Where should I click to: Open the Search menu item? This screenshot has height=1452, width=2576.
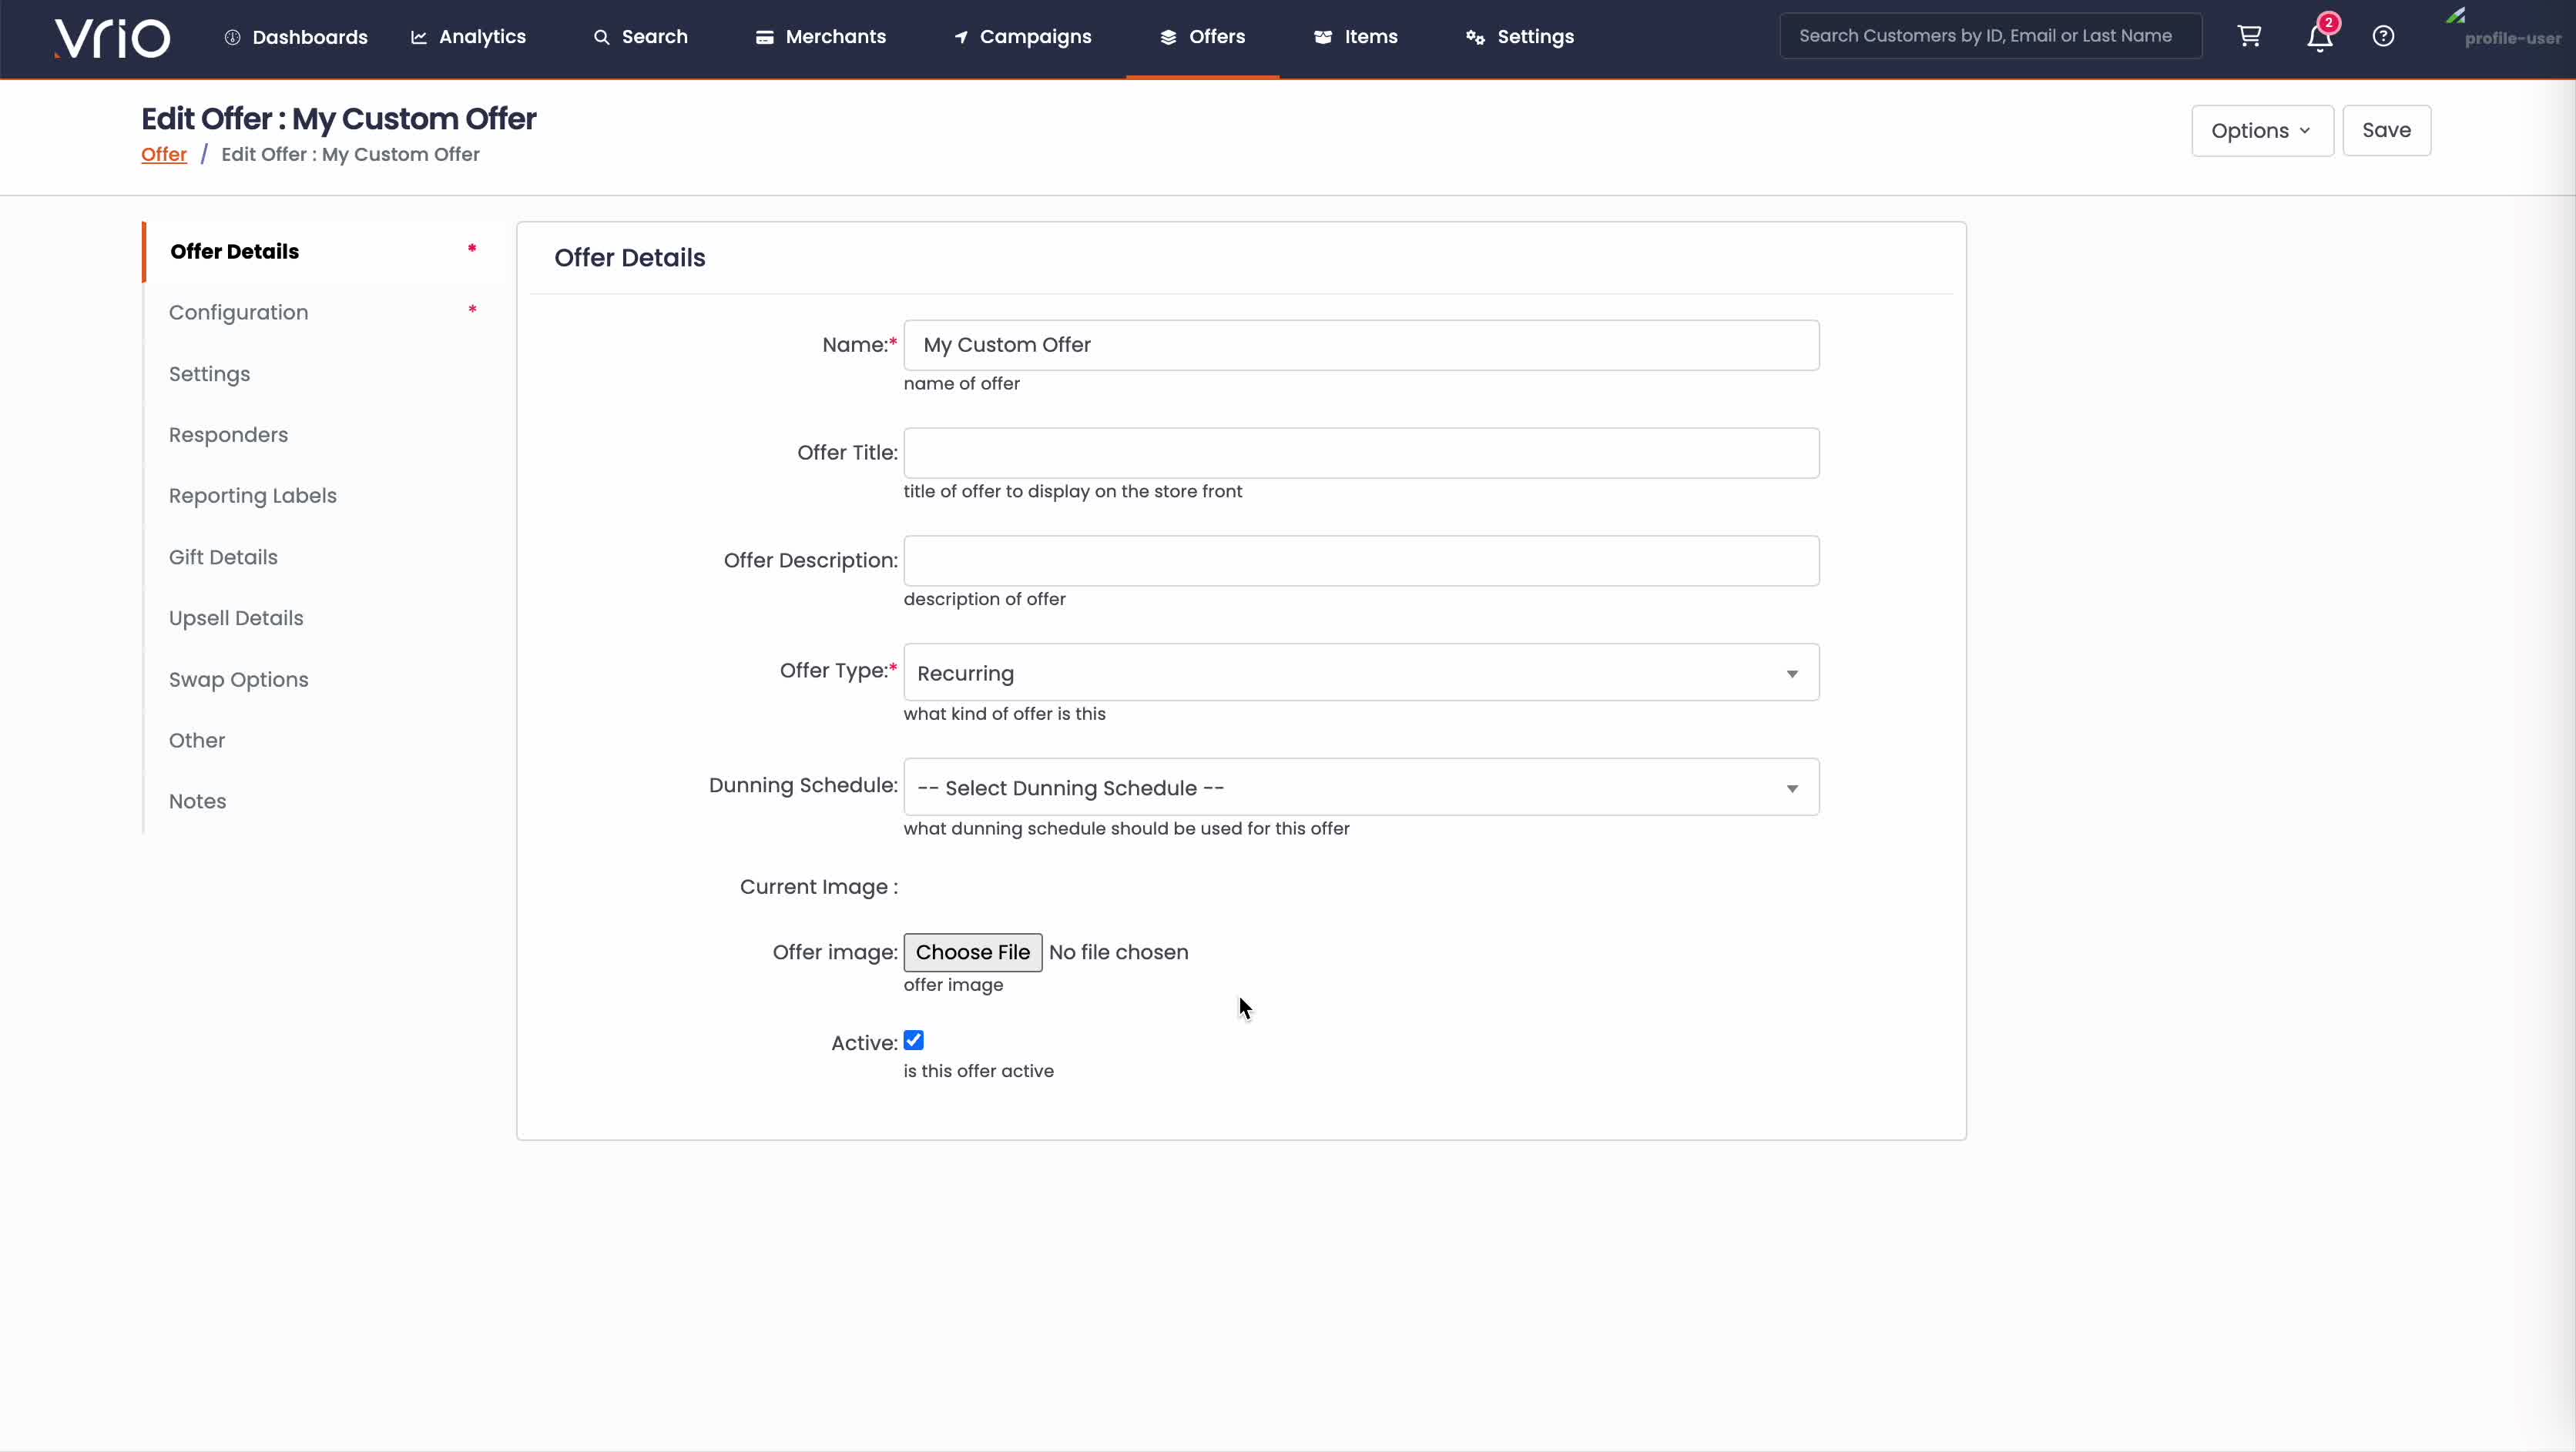pos(641,37)
